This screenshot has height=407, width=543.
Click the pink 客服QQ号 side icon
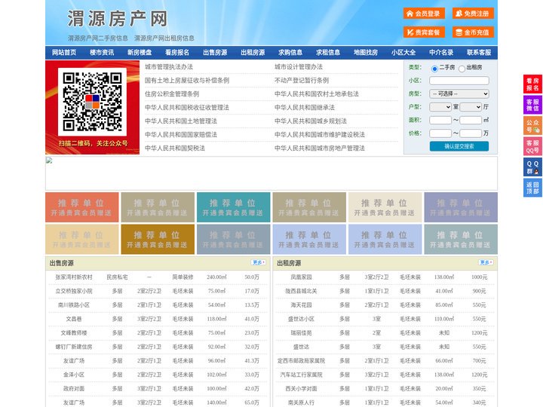tap(532, 146)
